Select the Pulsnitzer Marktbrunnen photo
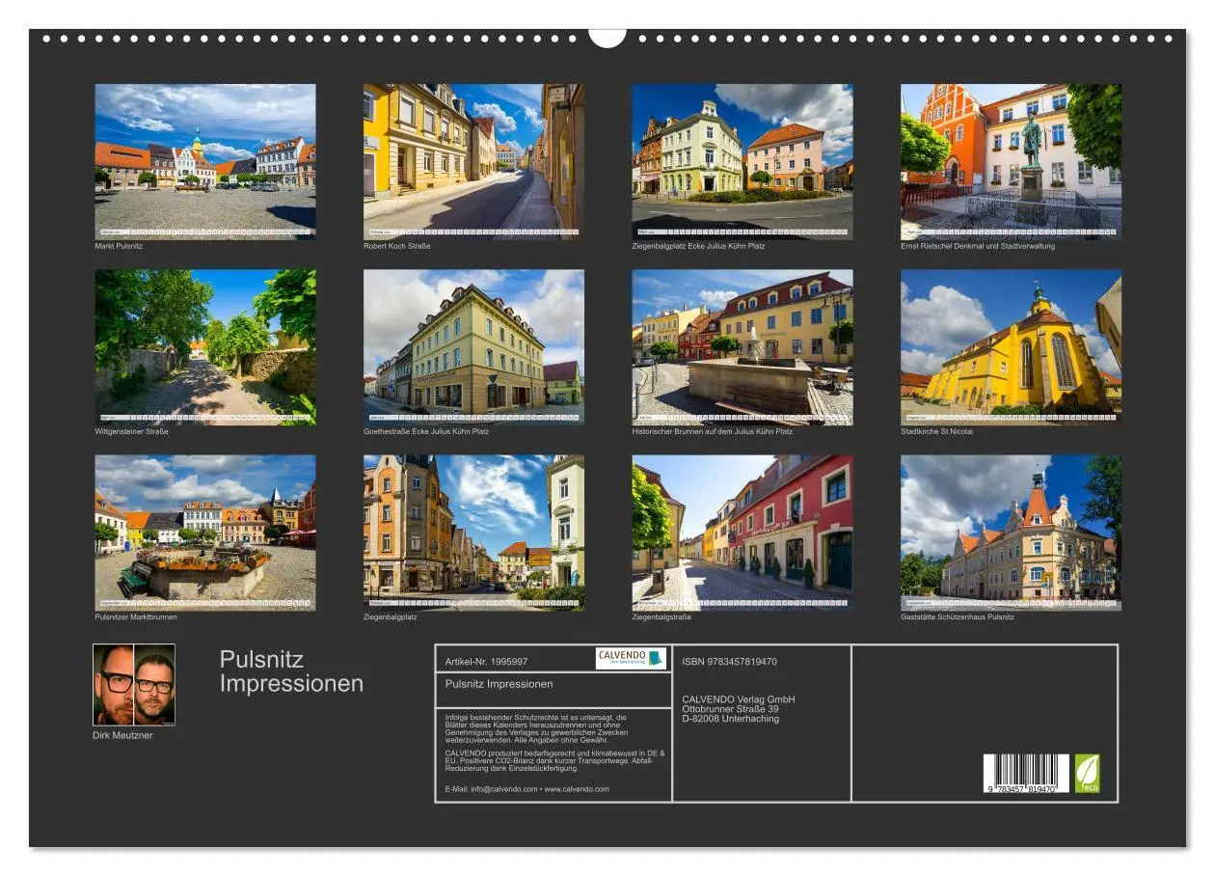The height and width of the screenshot is (876, 1215). coord(205,533)
